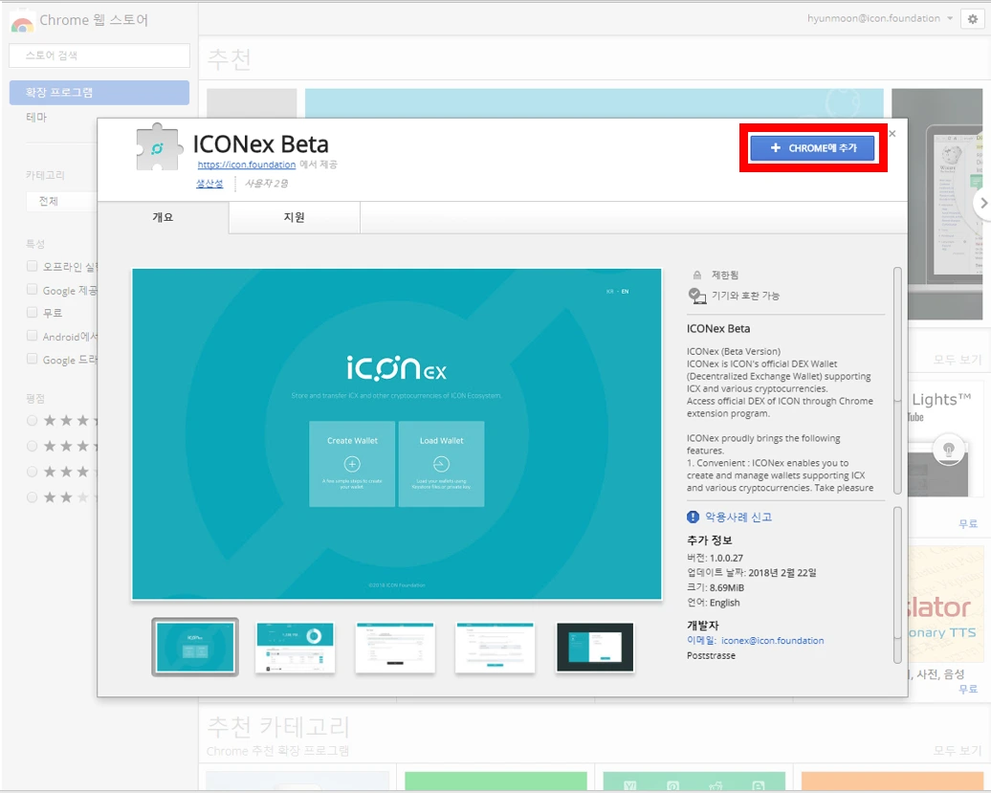The height and width of the screenshot is (793, 991).
Task: Click the abuse report exclamation icon
Action: click(693, 517)
